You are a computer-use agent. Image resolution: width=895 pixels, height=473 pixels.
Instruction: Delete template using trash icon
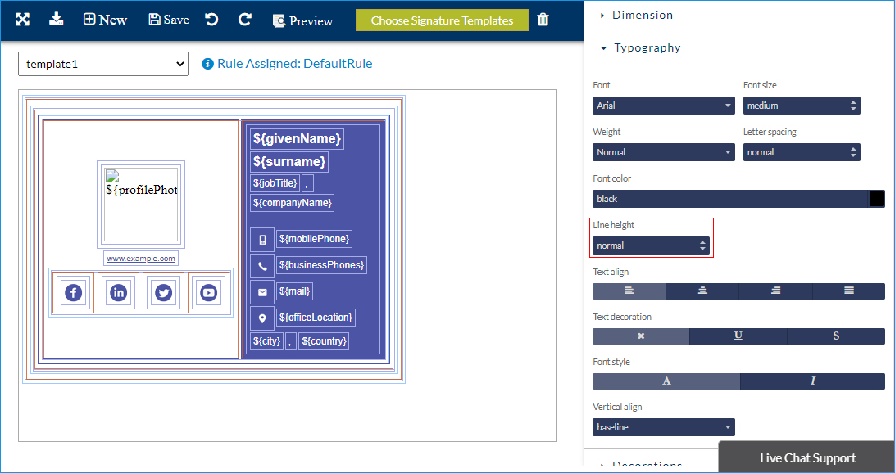(543, 20)
